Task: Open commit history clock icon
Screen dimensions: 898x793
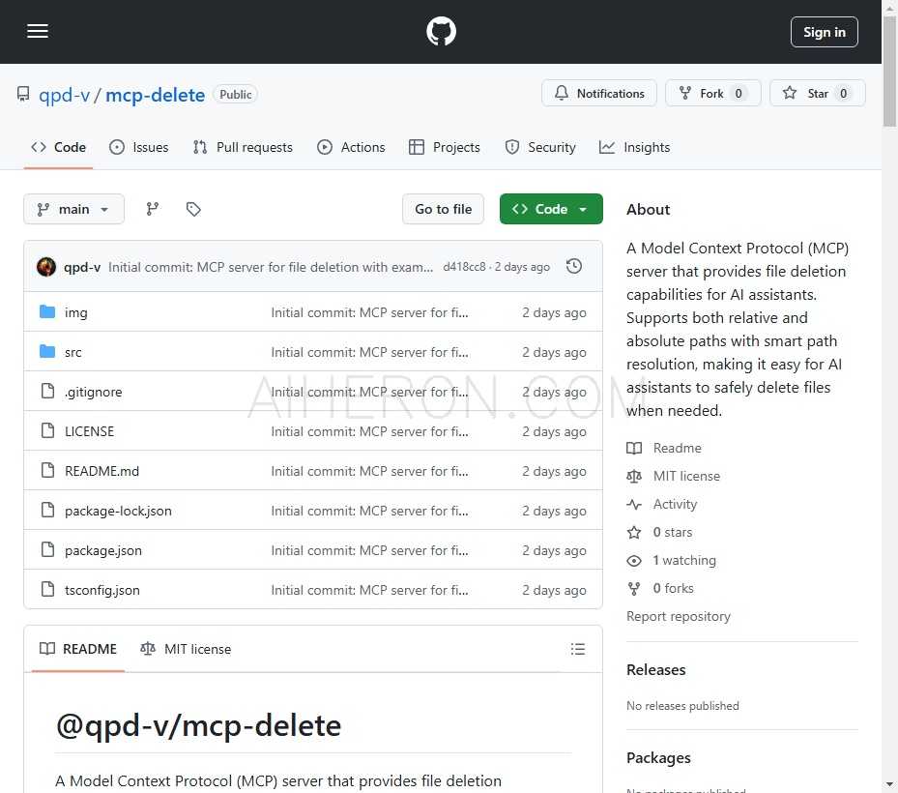Action: point(574,267)
